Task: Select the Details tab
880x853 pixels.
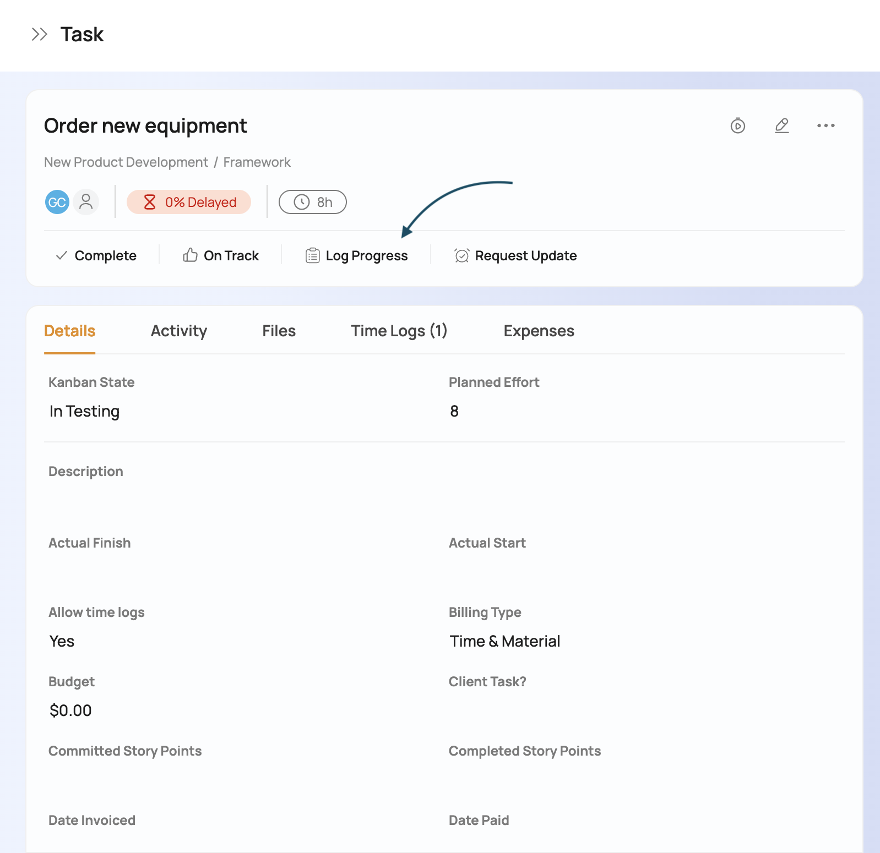Action: (x=70, y=331)
